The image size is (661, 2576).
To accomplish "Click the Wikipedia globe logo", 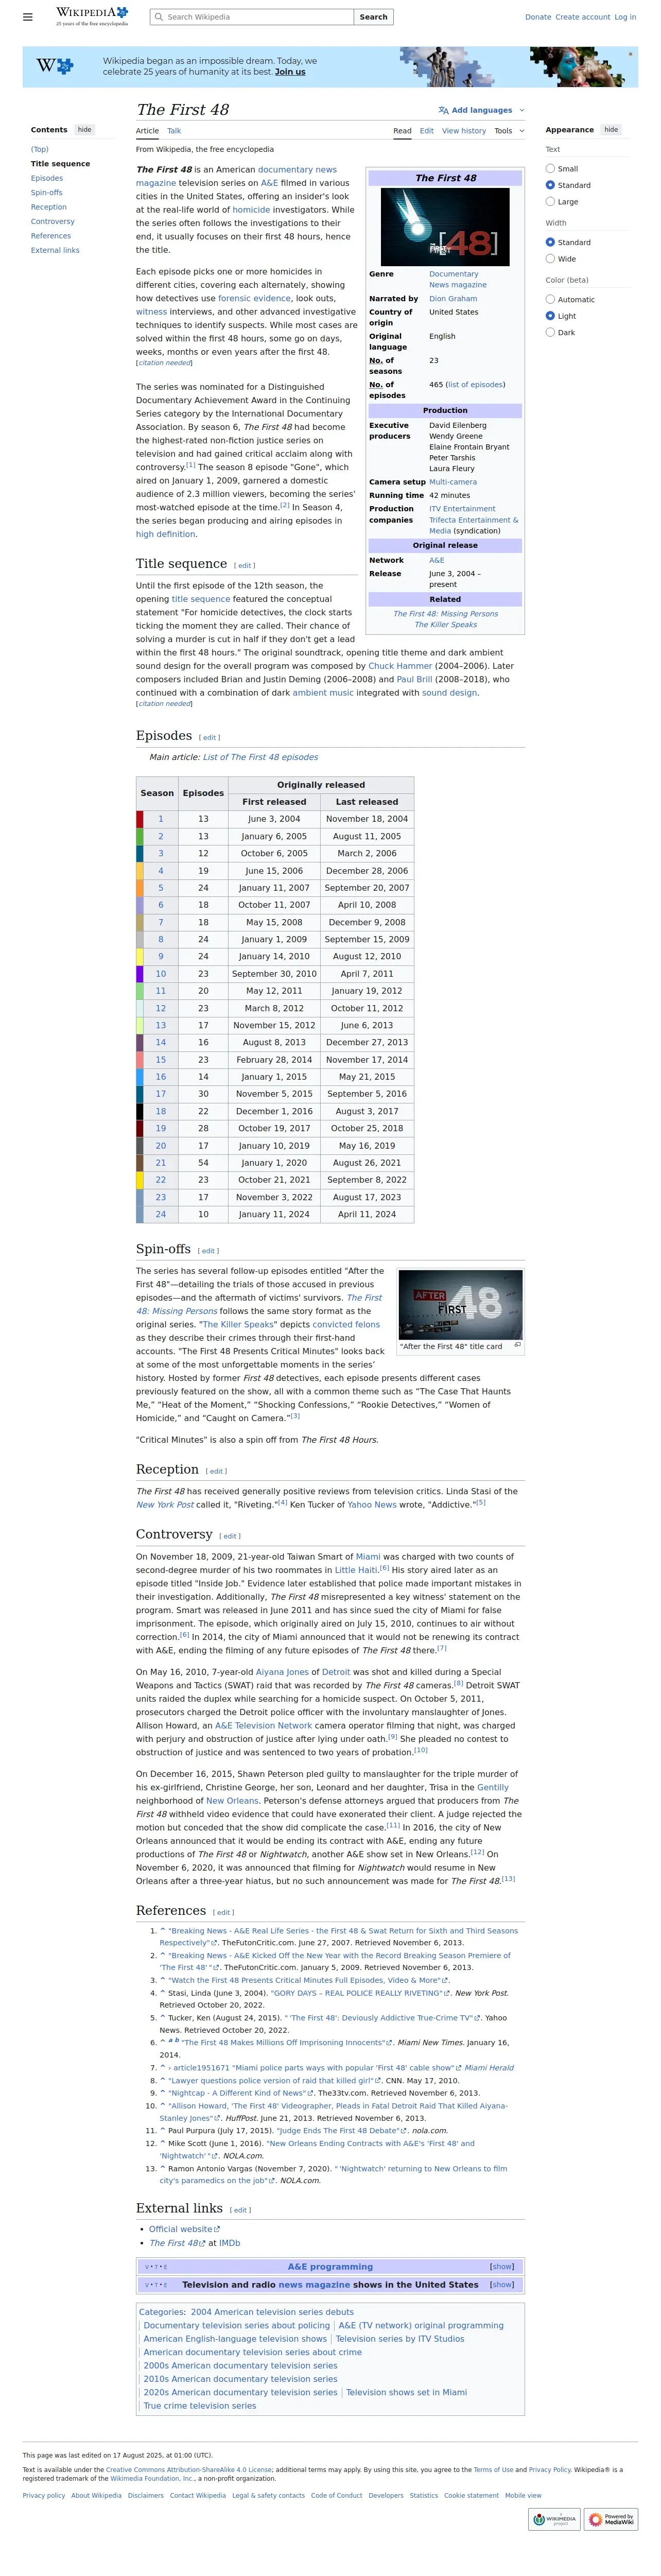I will (92, 16).
